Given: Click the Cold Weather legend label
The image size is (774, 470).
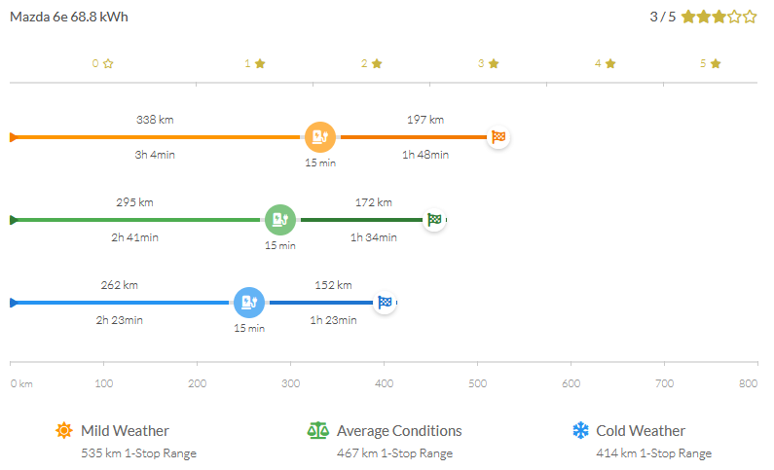Looking at the screenshot, I should 641,430.
